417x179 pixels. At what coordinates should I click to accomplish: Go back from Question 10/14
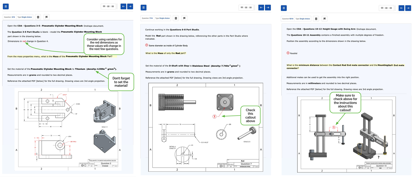click(x=401, y=8)
